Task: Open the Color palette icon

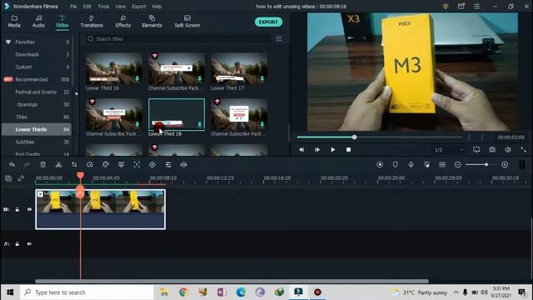Action: tap(106, 165)
